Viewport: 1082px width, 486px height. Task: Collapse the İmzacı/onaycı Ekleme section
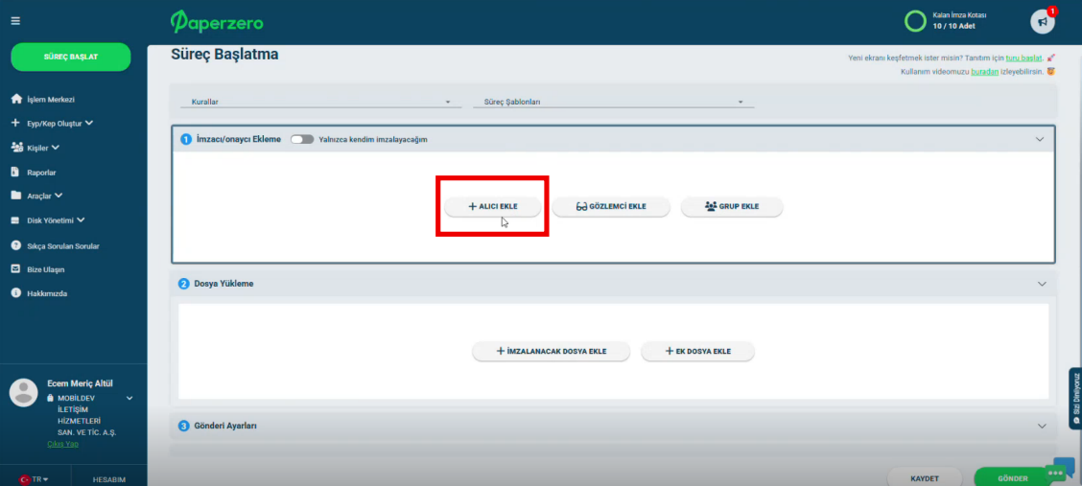[x=1039, y=139]
